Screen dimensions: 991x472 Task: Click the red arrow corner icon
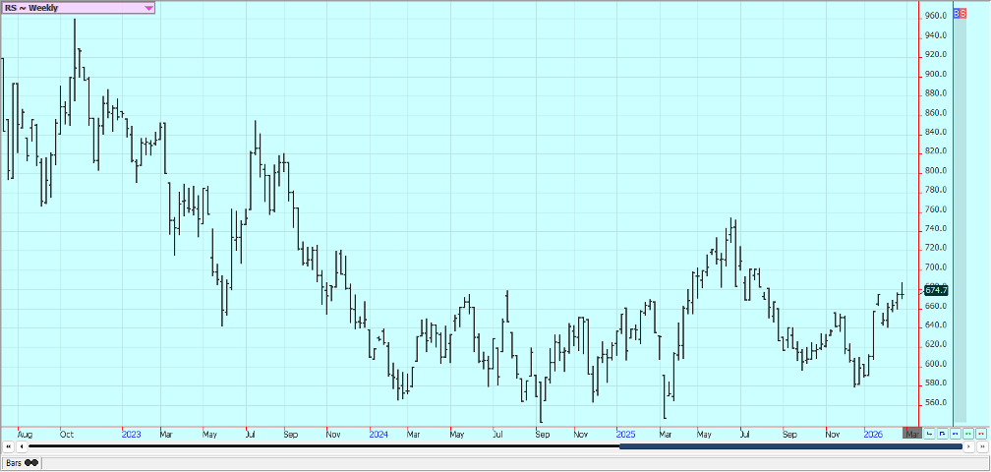point(929,433)
